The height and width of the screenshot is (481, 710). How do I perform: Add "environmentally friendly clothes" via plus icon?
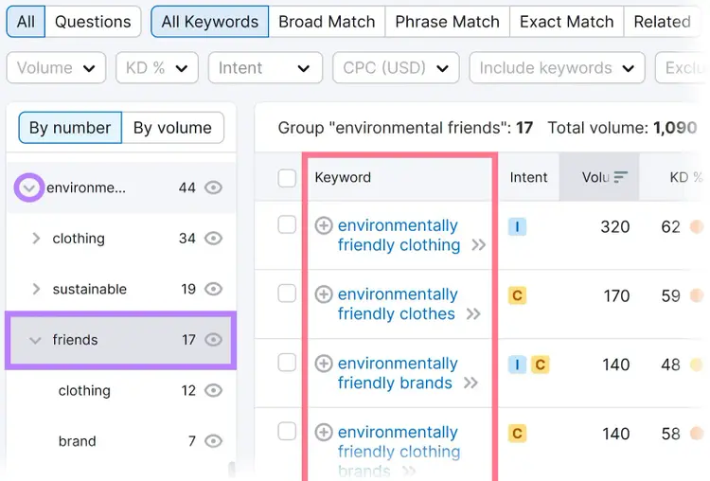324,294
